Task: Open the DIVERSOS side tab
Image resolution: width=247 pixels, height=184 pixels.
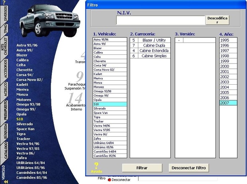Action: tap(5, 14)
